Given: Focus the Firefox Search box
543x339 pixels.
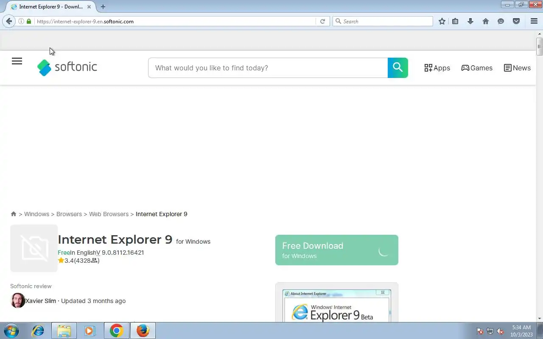Looking at the screenshot, I should (x=383, y=21).
